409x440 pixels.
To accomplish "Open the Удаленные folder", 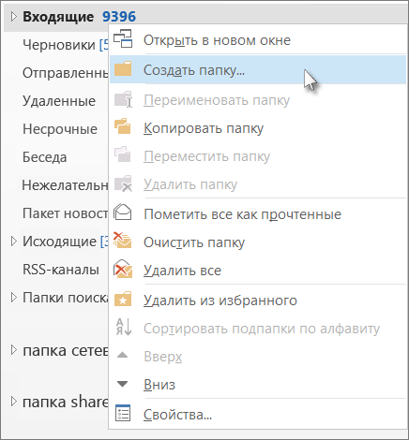I will click(x=59, y=101).
